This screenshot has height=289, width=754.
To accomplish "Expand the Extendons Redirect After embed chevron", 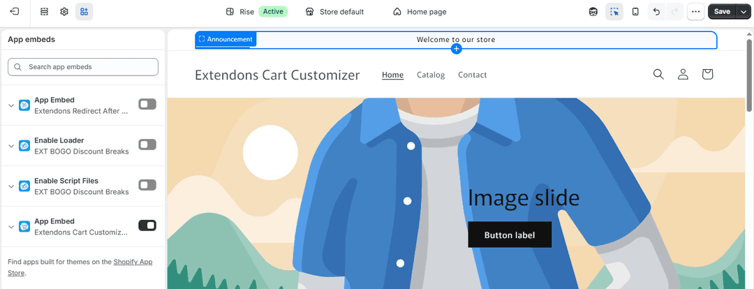I will click(x=12, y=105).
